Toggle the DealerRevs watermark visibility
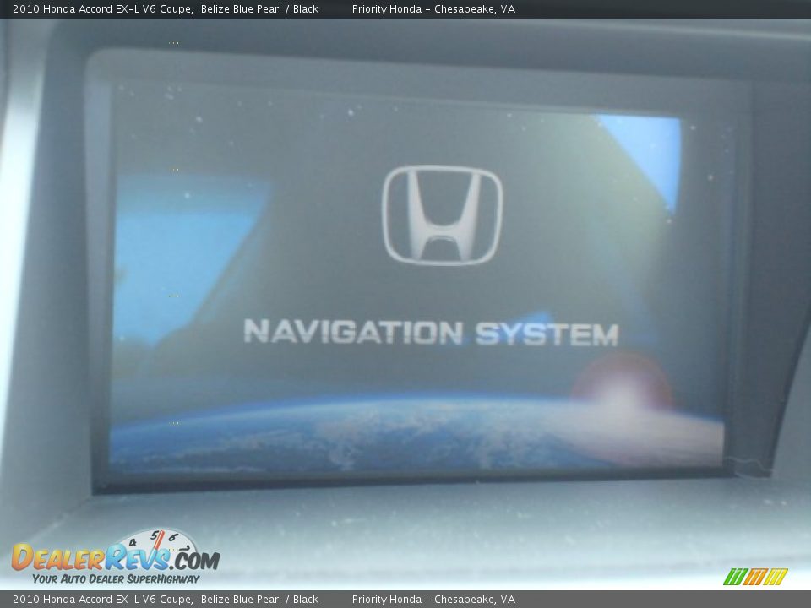This screenshot has width=811, height=608. pos(110,557)
